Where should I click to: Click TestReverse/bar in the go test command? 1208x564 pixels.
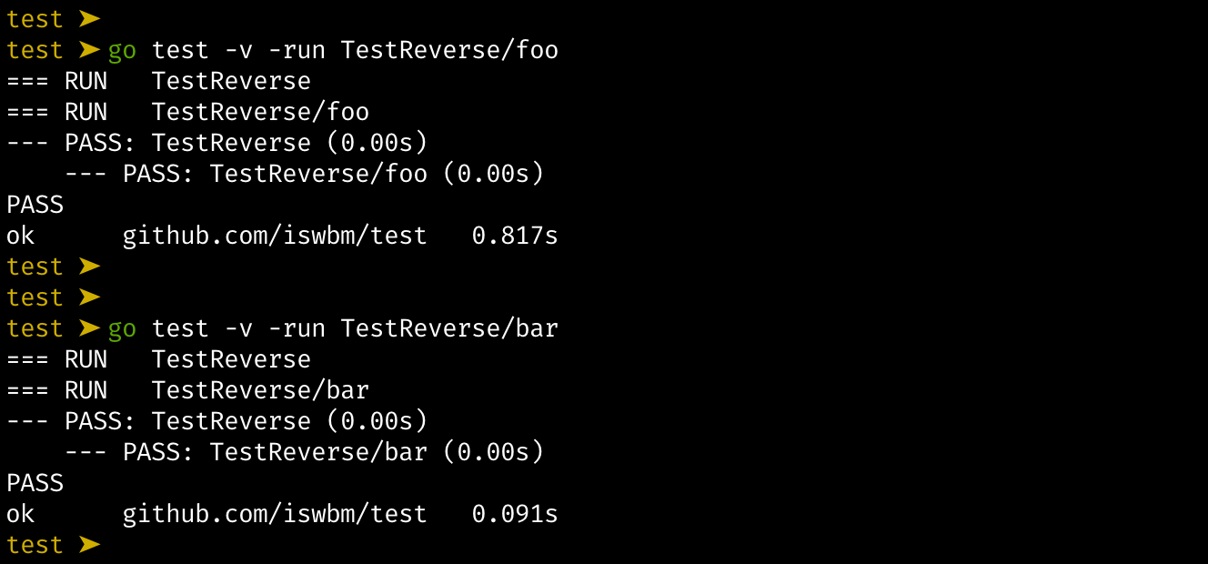tap(449, 328)
